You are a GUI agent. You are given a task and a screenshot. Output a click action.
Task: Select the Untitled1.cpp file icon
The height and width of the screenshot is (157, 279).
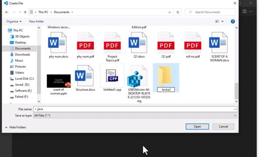112,75
